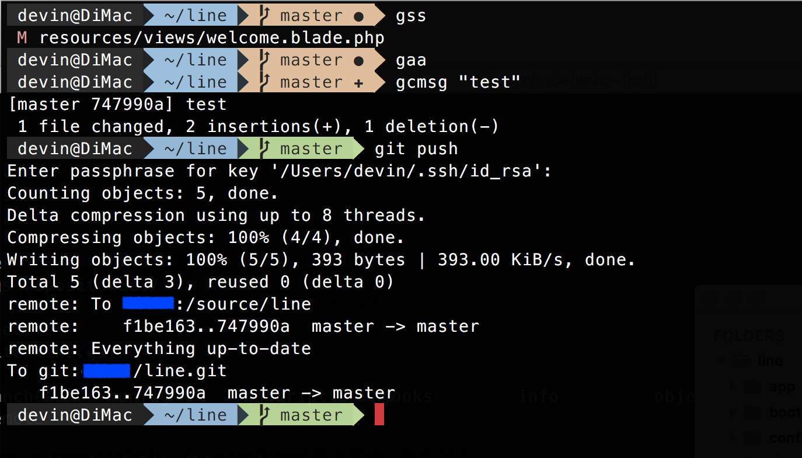
Task: Click the resources/views/welcome.blade.php file path
Action: [x=212, y=39]
